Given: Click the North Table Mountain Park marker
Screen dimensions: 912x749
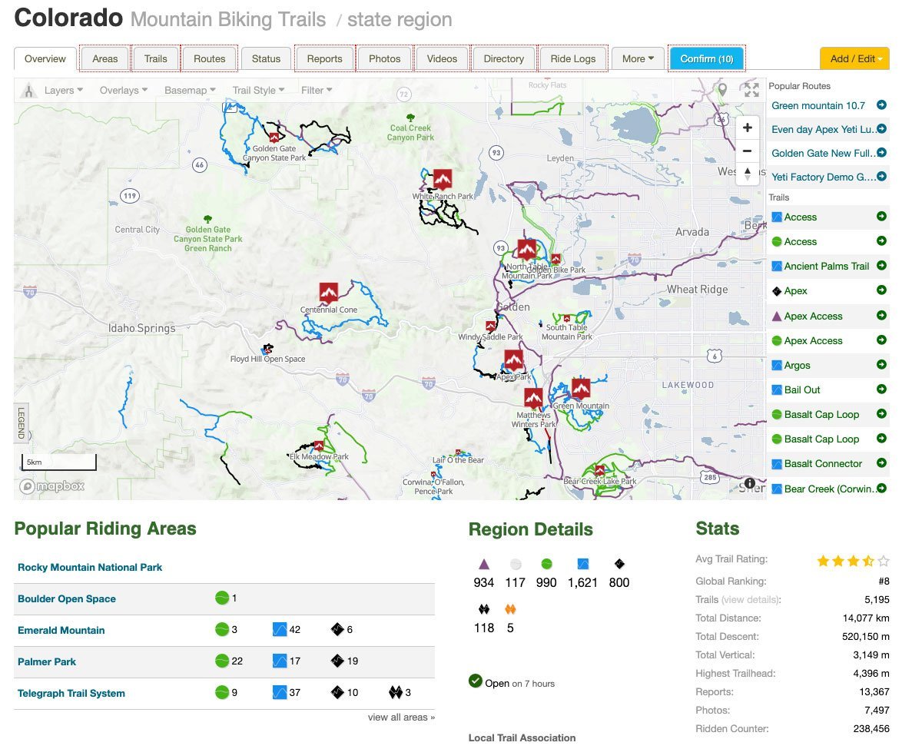Looking at the screenshot, I should pos(527,250).
